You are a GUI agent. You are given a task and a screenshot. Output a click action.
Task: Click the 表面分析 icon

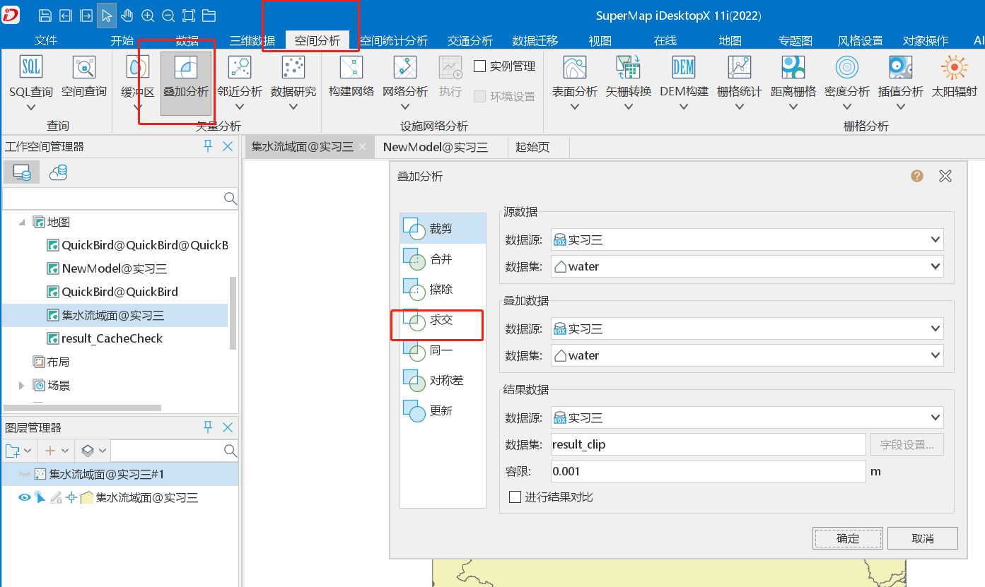tap(575, 68)
